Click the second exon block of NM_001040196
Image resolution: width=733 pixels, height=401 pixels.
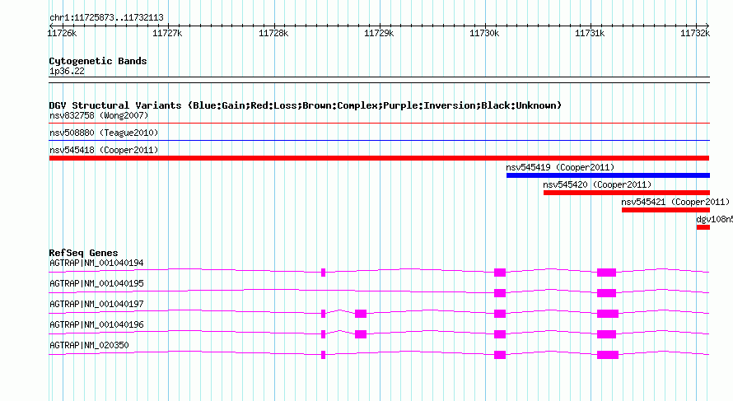361,334
